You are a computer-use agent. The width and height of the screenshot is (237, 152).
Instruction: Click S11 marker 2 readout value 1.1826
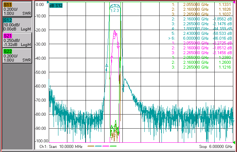coord(225,9)
